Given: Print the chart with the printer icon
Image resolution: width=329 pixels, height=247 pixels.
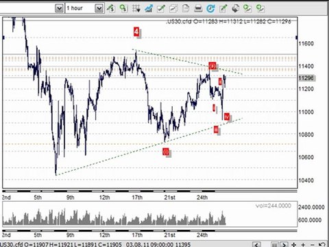Looking at the screenshot, I should coord(198,8).
